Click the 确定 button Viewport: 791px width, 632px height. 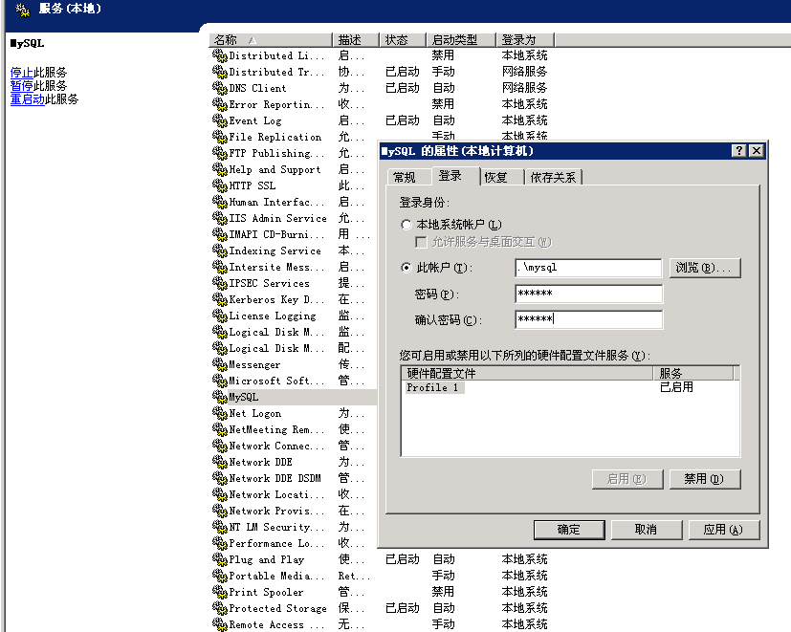tap(569, 530)
